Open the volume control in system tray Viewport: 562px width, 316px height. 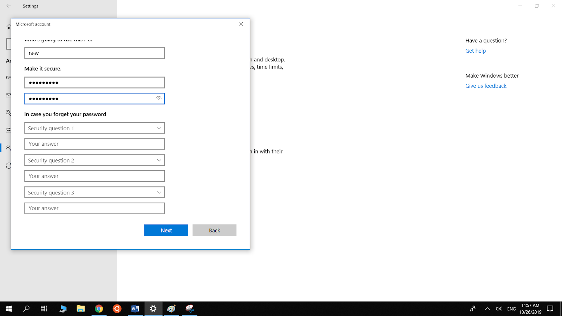[499, 309]
